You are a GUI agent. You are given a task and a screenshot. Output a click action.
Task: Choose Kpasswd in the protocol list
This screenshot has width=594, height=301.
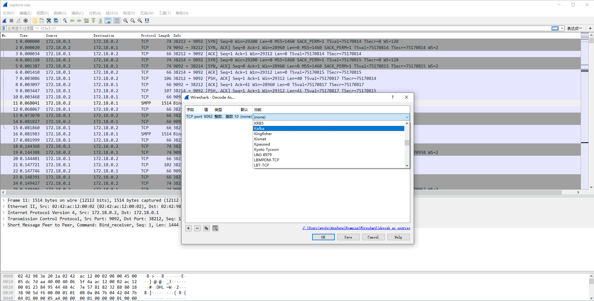click(x=329, y=144)
